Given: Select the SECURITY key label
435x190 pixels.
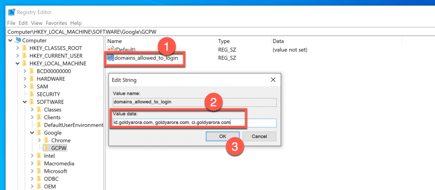Looking at the screenshot, I should pos(49,94).
